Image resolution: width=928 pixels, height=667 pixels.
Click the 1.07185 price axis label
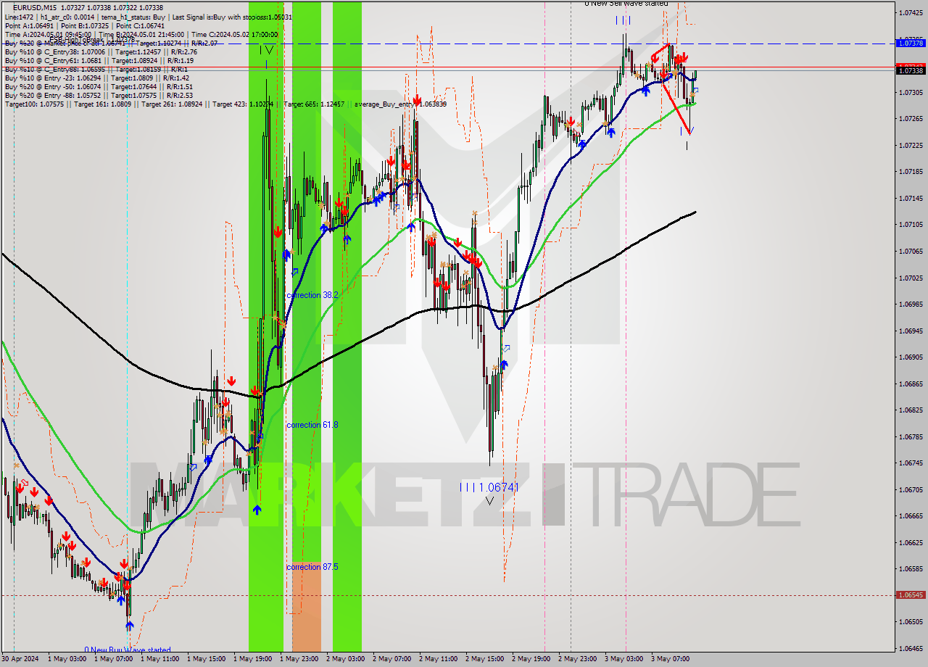tap(911, 171)
